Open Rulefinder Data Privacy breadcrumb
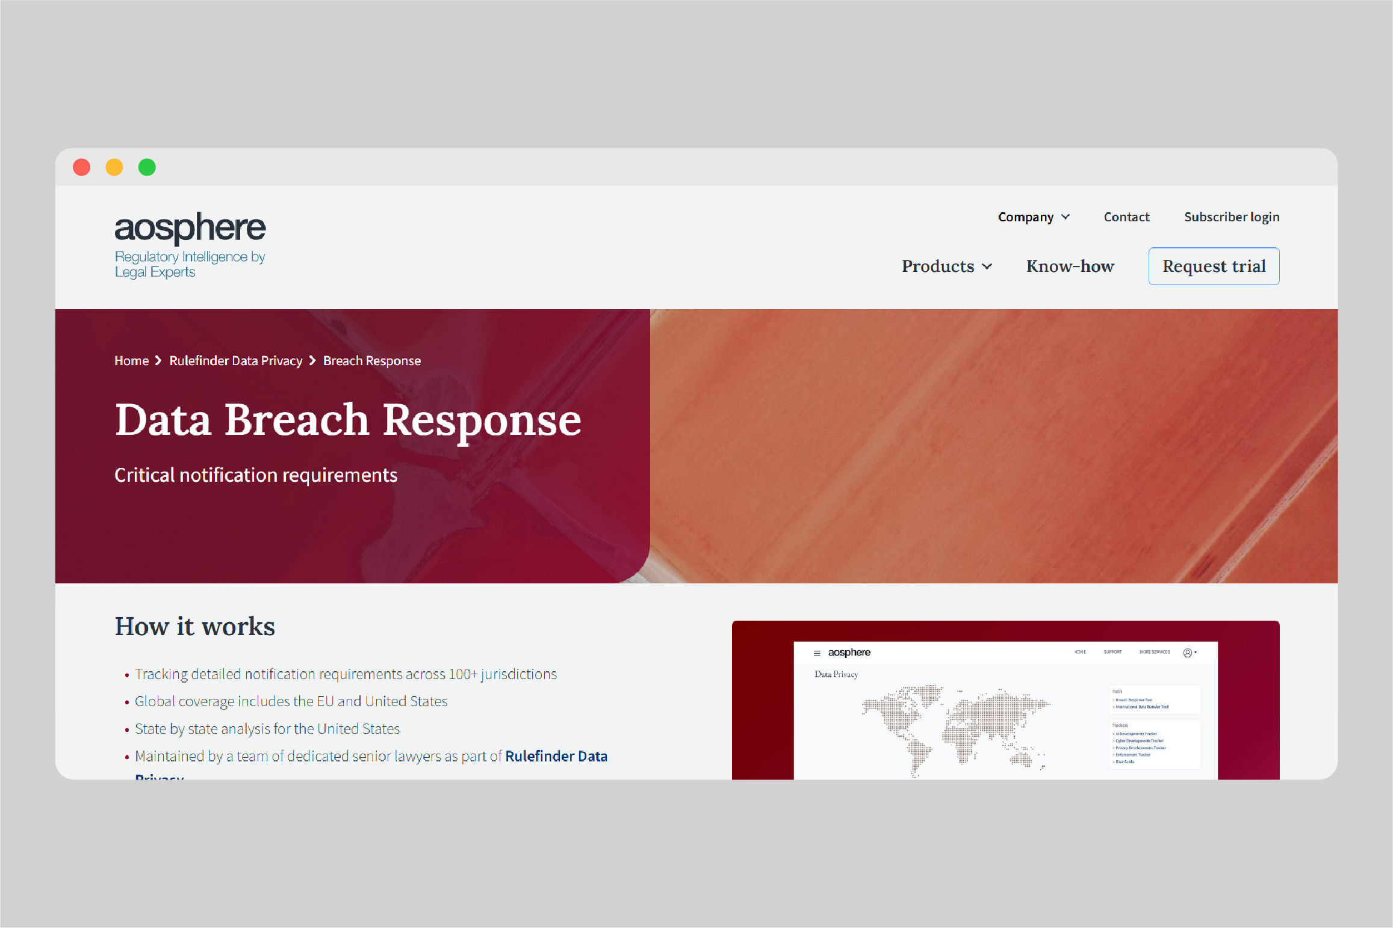The height and width of the screenshot is (928, 1393). tap(236, 361)
